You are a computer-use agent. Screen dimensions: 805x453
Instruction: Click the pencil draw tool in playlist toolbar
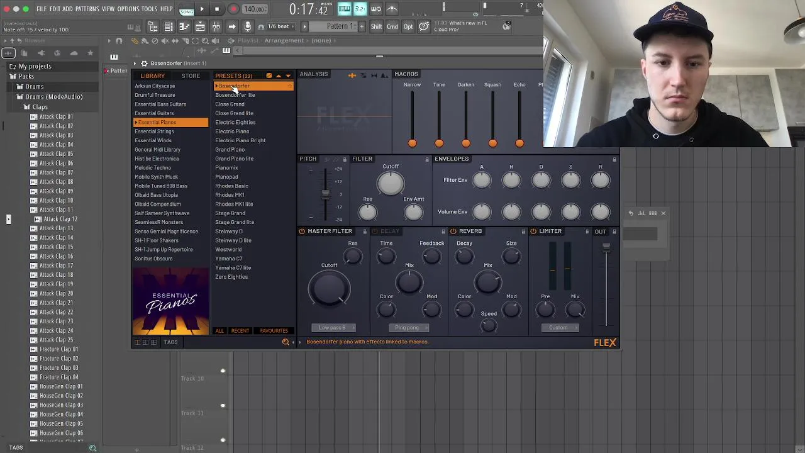[135, 41]
